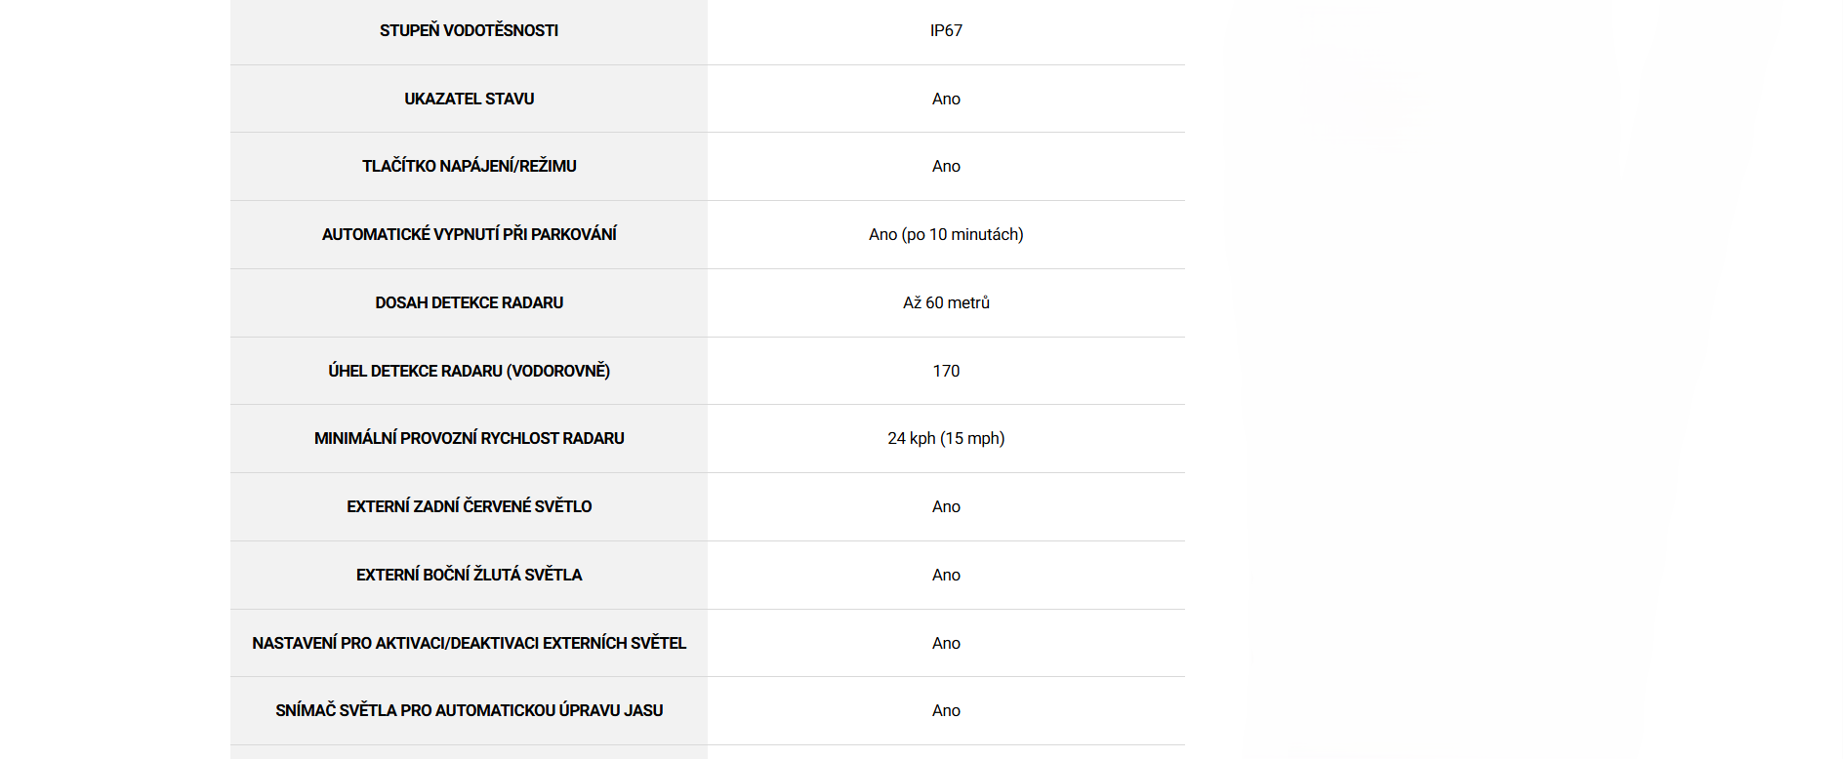The height and width of the screenshot is (759, 1843).
Task: Click EXTERNÍ BOČNÍ ŽLUTÁ SVĚTLA label
Action: coord(469,575)
